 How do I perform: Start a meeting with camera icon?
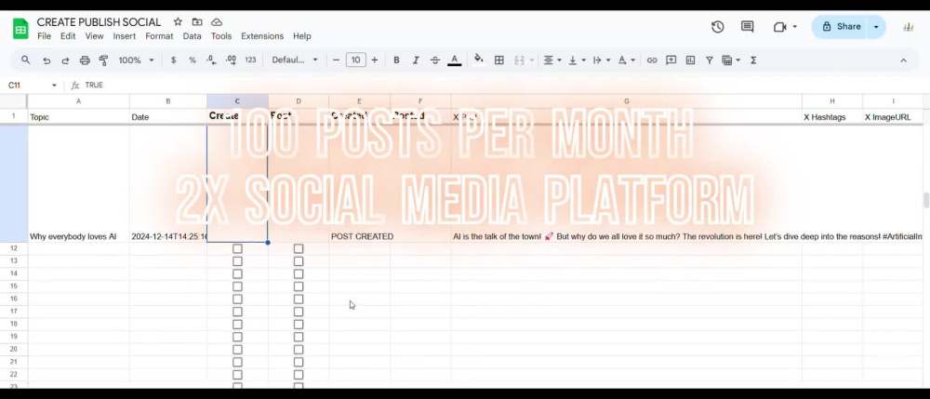tap(780, 27)
